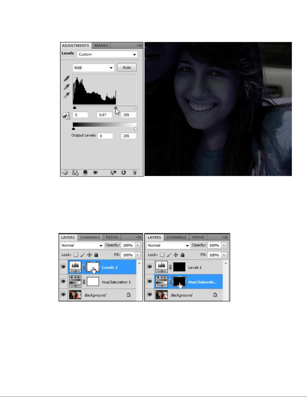Click the histogram warning recalculate icon

pyautogui.click(x=66, y=116)
